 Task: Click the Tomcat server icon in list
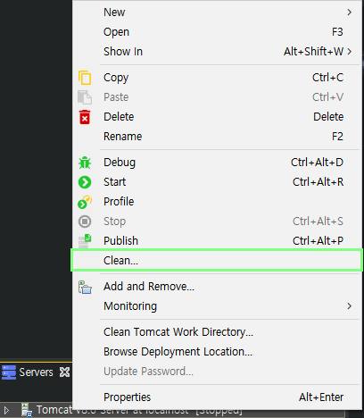[x=27, y=410]
